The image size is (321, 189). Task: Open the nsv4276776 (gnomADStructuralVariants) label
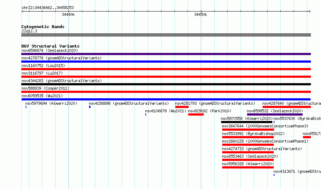[62, 58]
